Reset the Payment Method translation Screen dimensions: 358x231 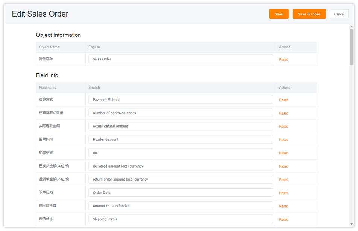(x=283, y=100)
